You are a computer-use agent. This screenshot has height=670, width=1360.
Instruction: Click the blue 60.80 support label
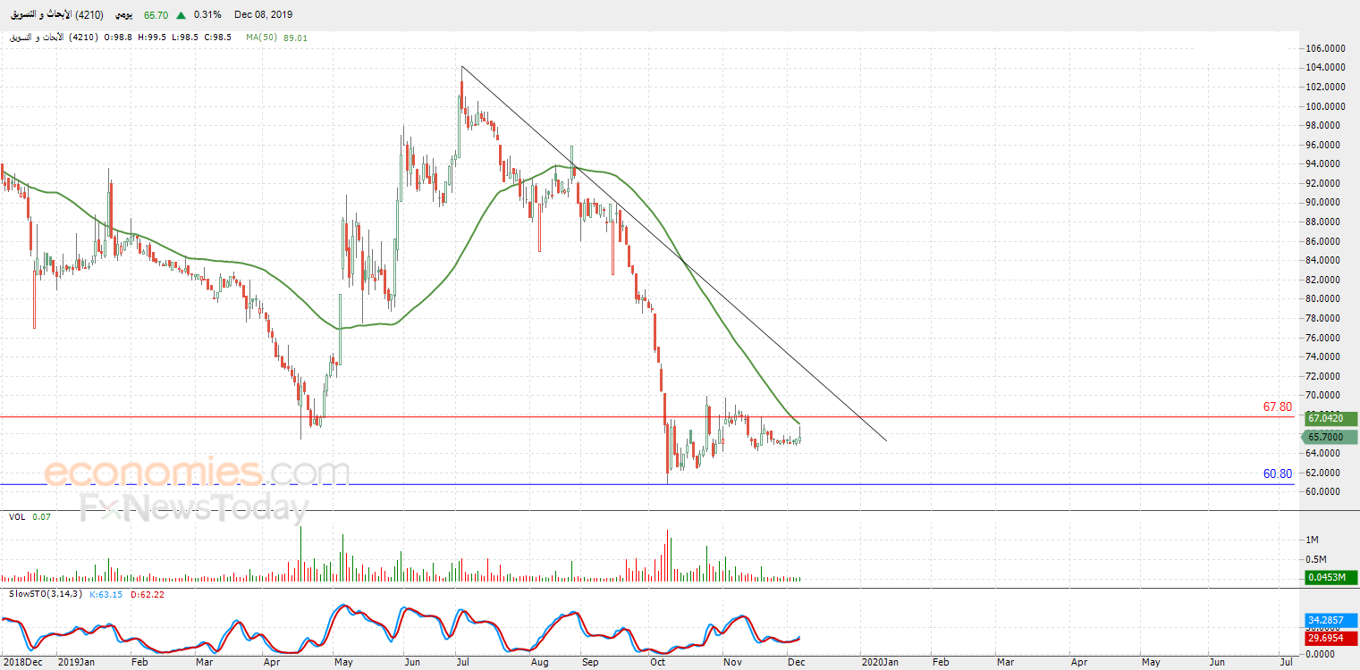coord(1277,473)
